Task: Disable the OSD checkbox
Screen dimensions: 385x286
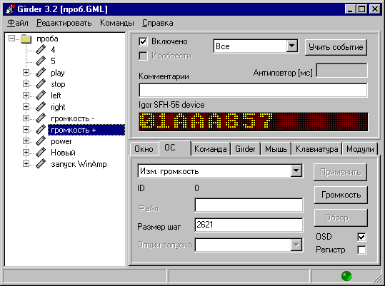Action: point(361,237)
